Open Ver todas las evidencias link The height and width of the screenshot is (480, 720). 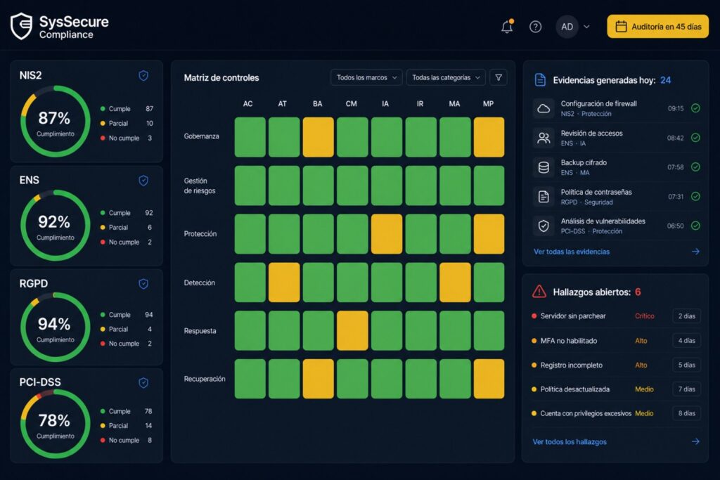(x=572, y=252)
